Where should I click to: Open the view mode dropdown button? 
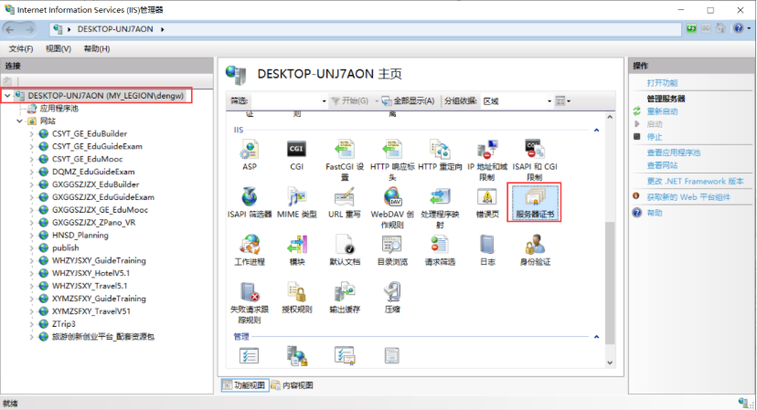pyautogui.click(x=563, y=100)
